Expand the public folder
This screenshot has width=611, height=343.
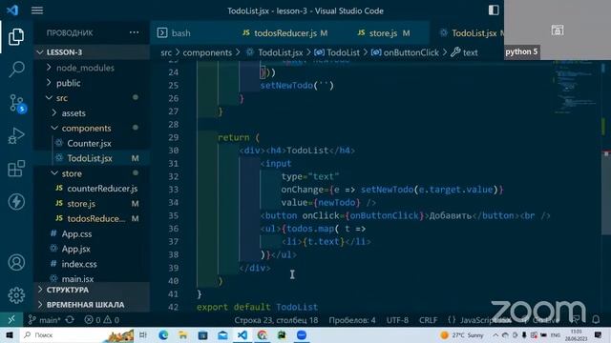[x=69, y=83]
